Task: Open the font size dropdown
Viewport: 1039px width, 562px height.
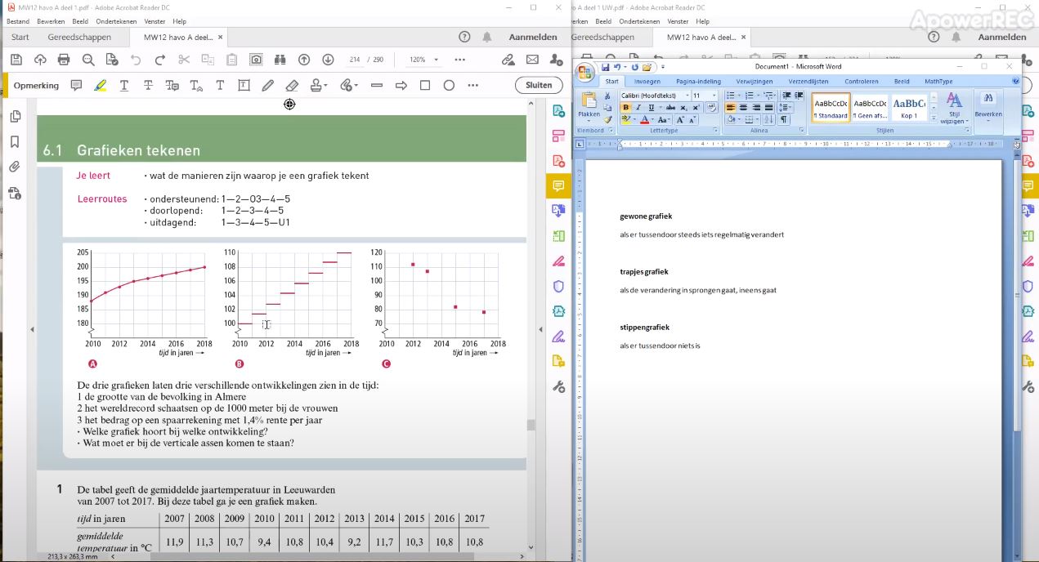Action: pyautogui.click(x=713, y=96)
